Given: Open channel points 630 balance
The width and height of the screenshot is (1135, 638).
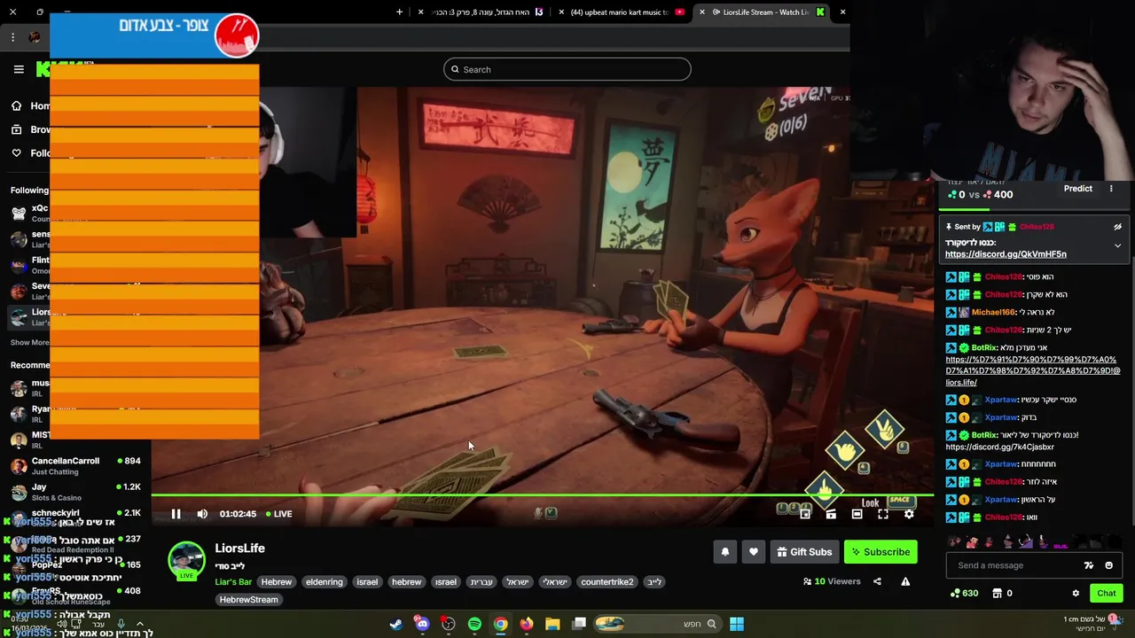Looking at the screenshot, I should coord(964,594).
